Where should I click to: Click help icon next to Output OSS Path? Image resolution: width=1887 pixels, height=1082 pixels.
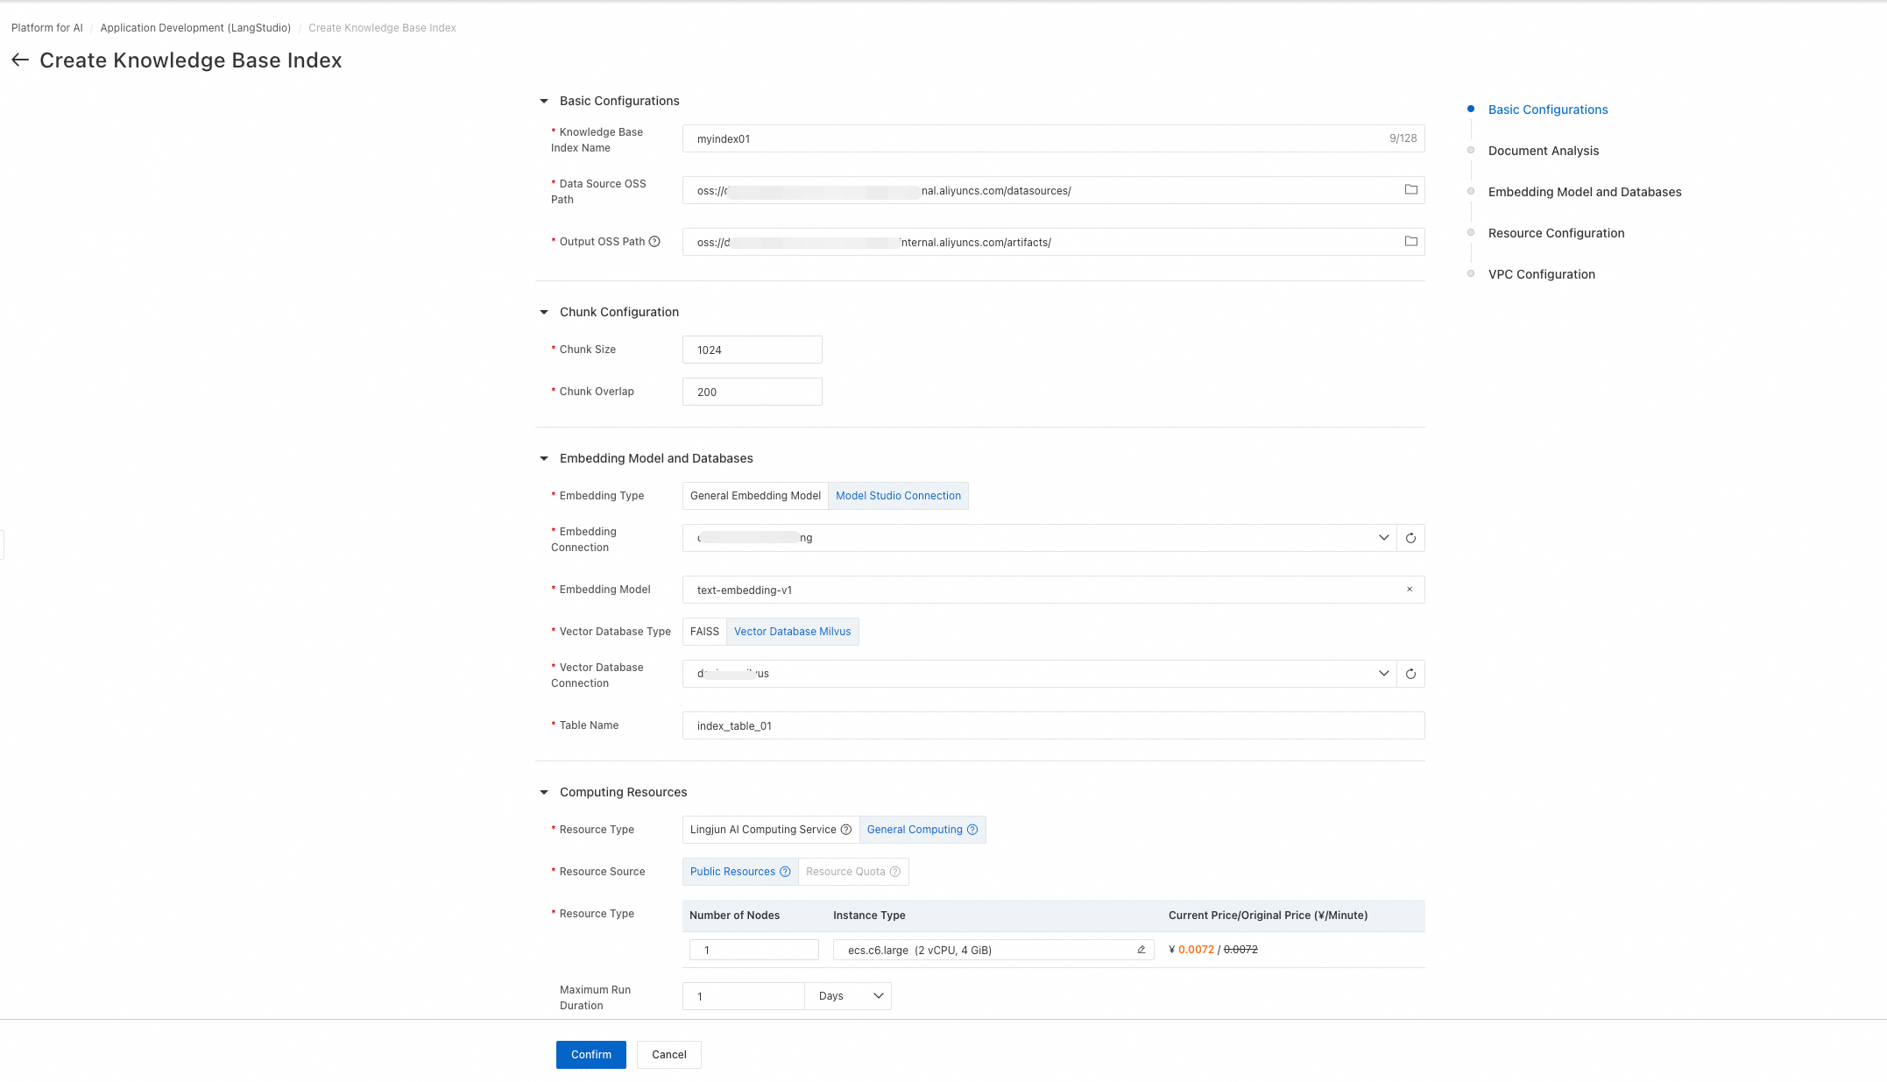(x=654, y=242)
